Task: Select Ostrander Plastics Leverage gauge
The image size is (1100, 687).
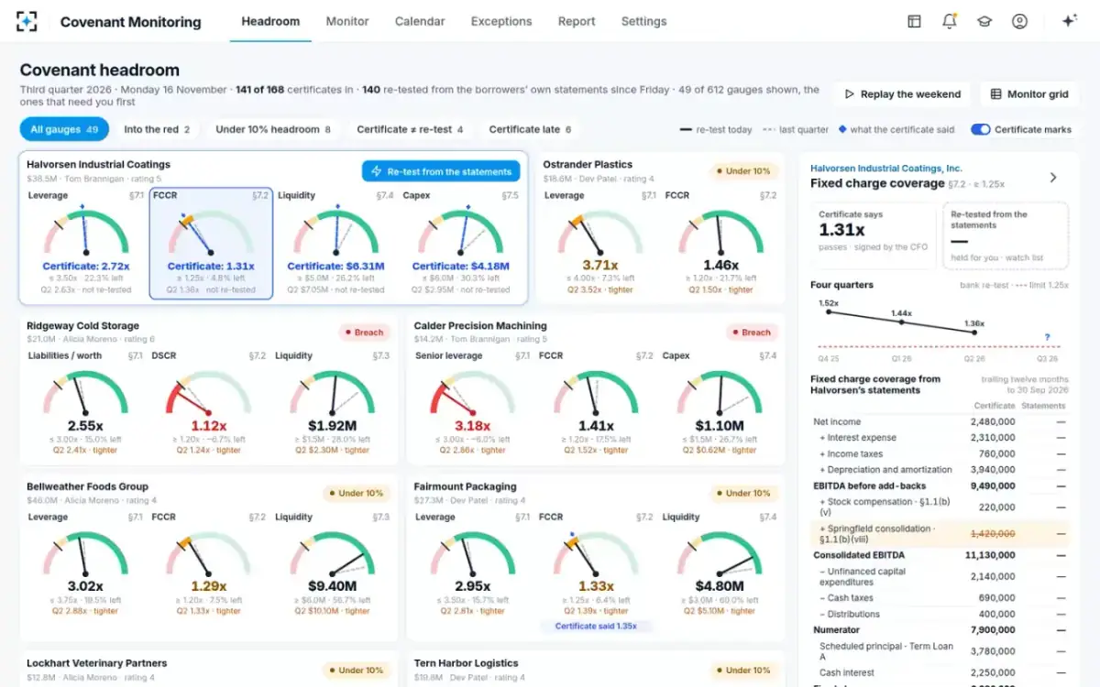Action: tap(599, 243)
